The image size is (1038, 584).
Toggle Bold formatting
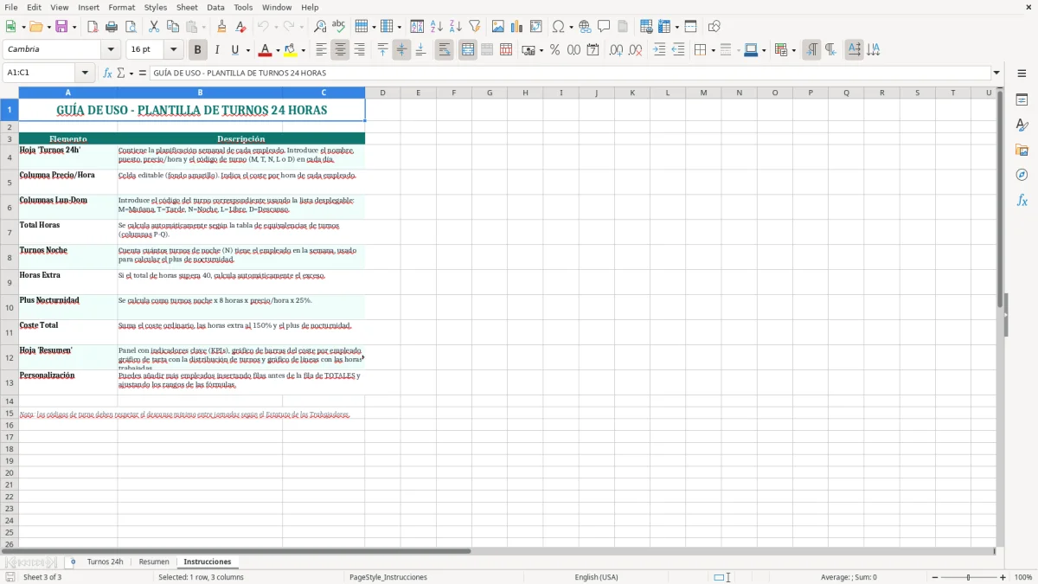(x=197, y=50)
